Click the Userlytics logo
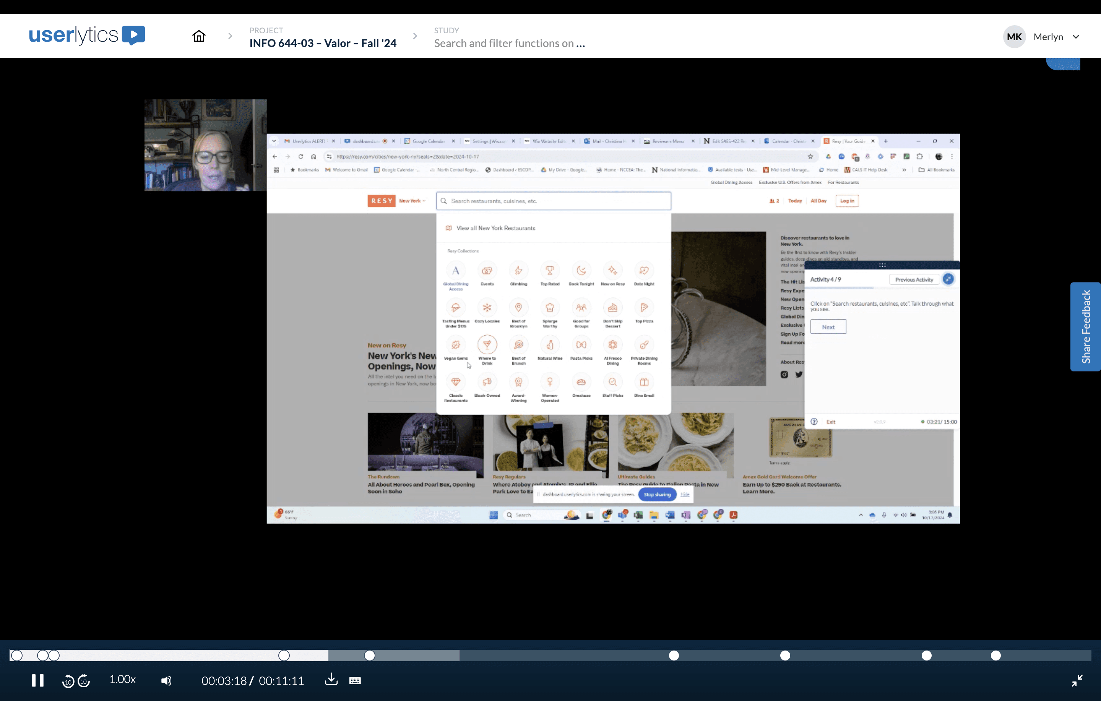Image resolution: width=1101 pixels, height=701 pixels. (87, 35)
